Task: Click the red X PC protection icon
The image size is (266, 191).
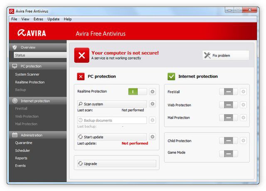Action: pos(81,76)
